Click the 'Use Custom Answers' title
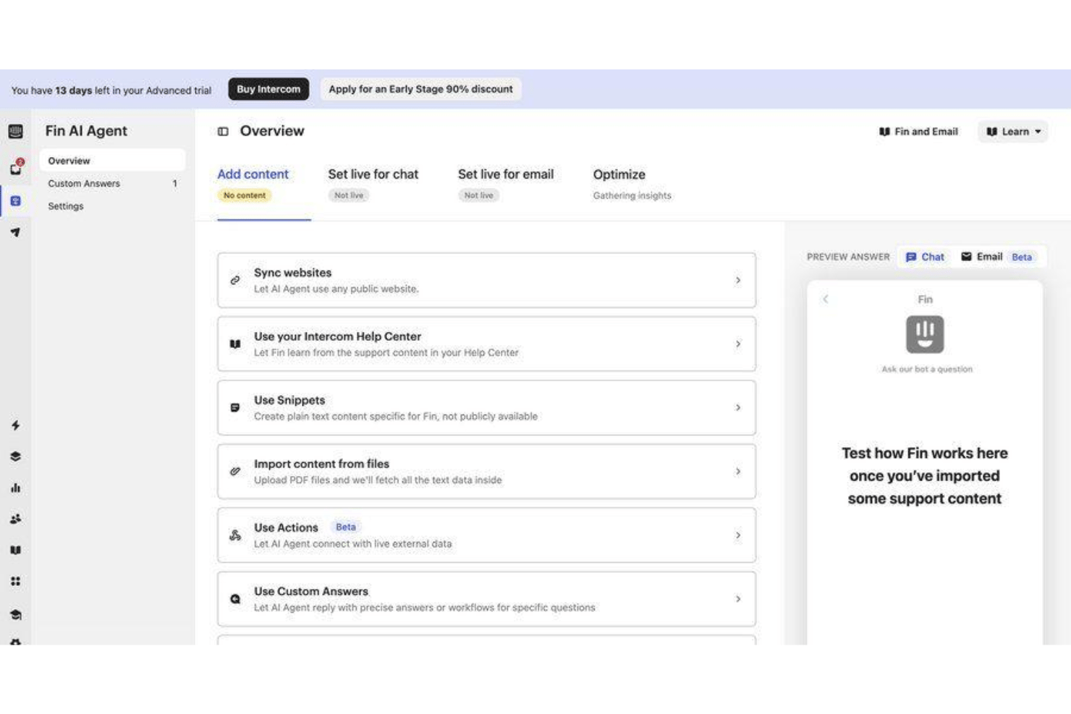 311,591
